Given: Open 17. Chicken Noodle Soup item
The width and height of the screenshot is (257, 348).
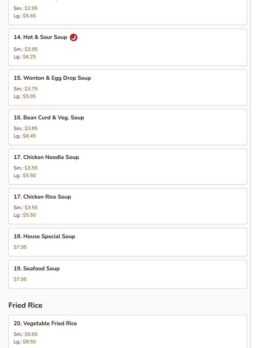Looking at the screenshot, I should pyautogui.click(x=128, y=167).
